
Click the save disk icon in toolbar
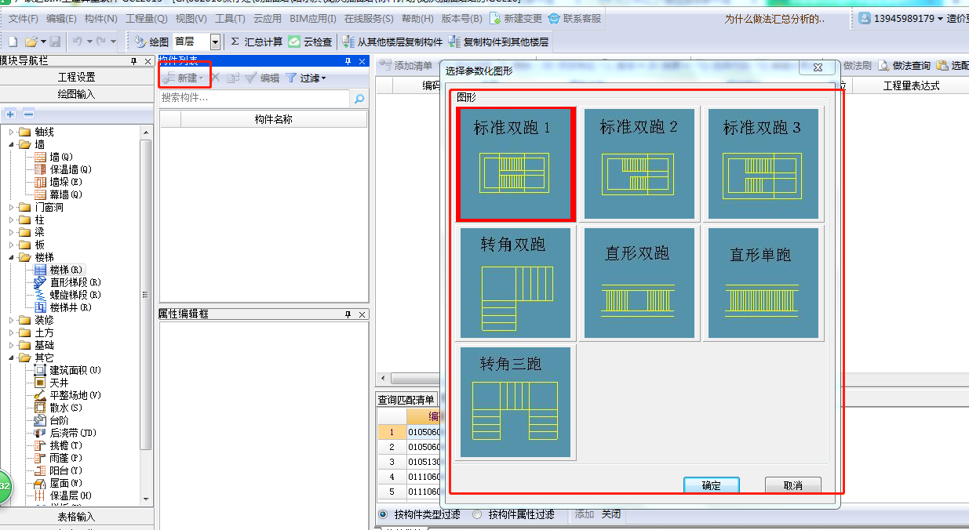56,42
